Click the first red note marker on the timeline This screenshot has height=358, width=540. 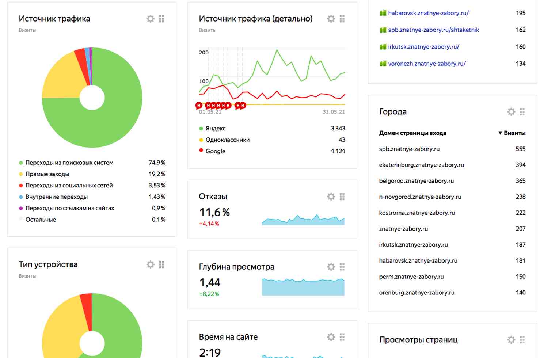click(x=199, y=106)
